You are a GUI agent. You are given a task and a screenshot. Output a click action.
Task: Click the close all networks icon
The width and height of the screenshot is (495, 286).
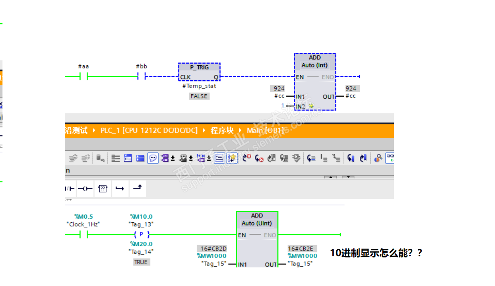(140, 158)
